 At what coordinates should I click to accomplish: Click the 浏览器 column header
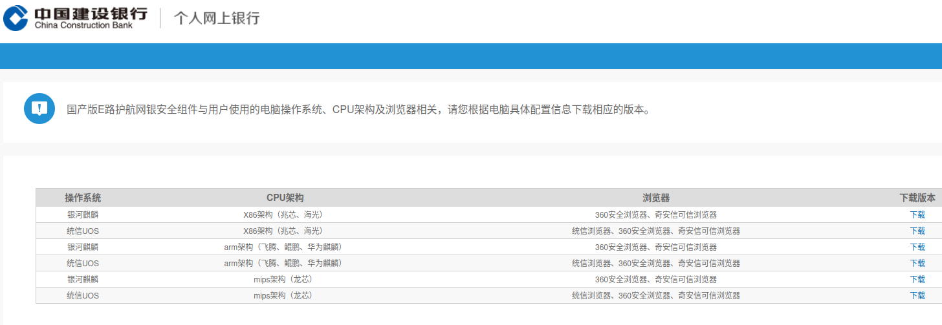click(x=656, y=198)
